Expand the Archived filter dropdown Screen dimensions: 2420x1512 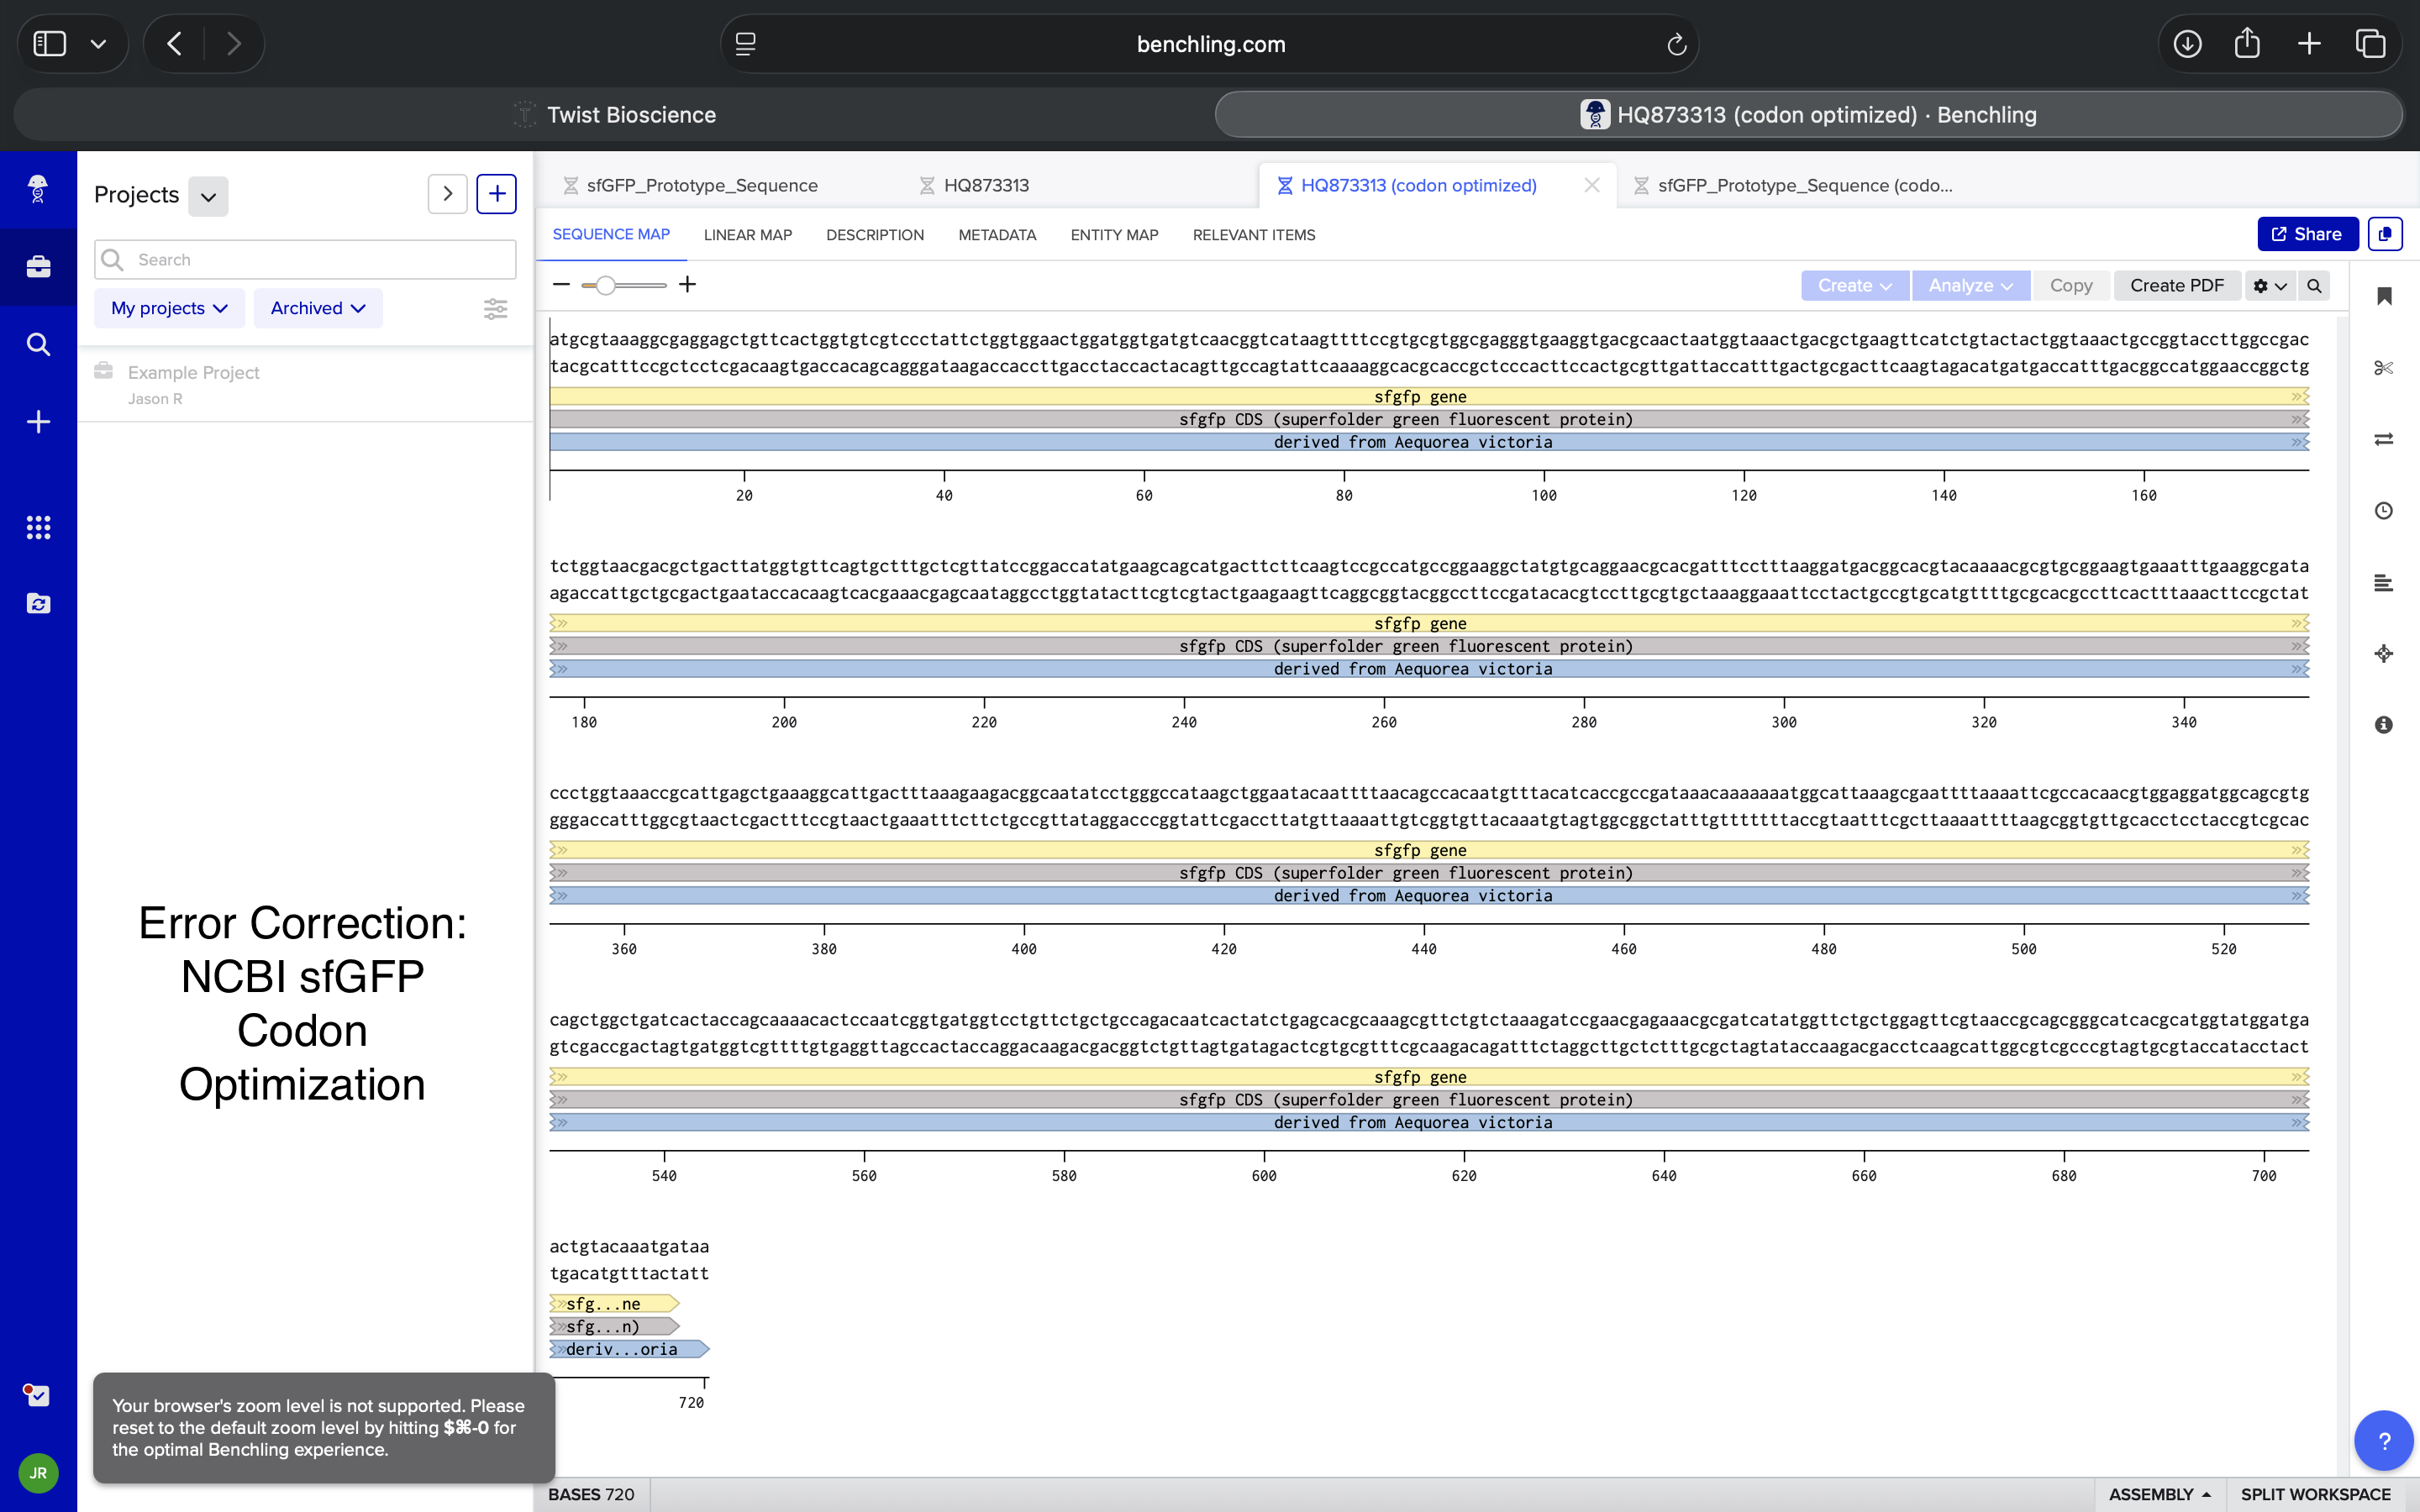coord(317,308)
